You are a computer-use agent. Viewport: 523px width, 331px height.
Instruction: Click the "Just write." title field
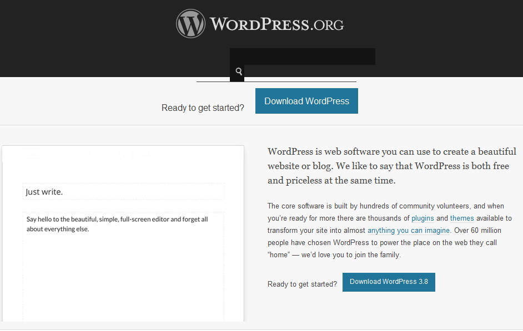[123, 191]
